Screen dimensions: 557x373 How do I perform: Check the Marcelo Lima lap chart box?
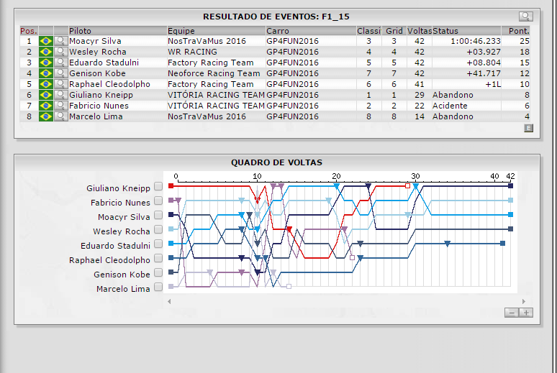tap(158, 288)
